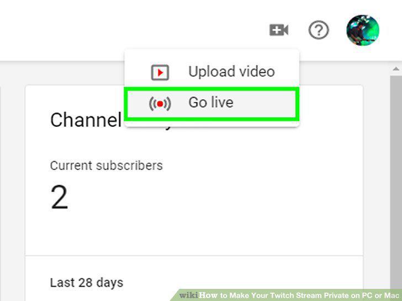The image size is (402, 301).
Task: Click the Go live broadcast icon
Action: (x=160, y=104)
